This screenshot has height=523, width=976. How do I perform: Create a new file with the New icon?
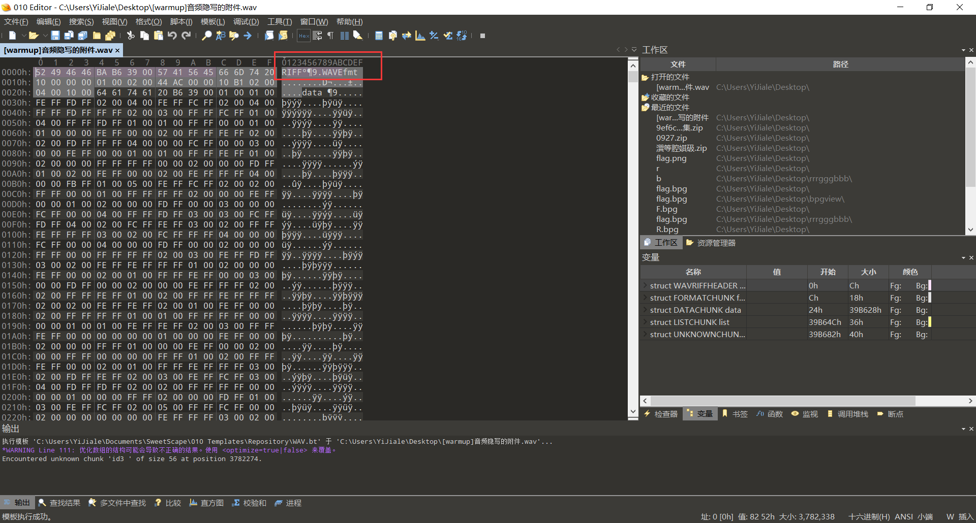(12, 36)
